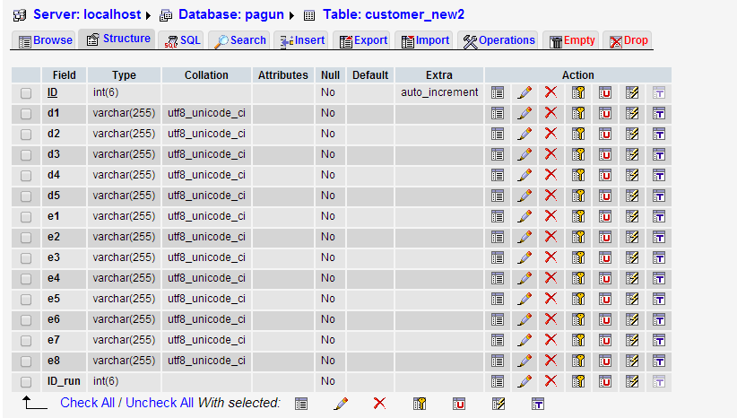Screen dimensions: 737x418
Task: Click the Uncheck All link
Action: pyautogui.click(x=159, y=403)
